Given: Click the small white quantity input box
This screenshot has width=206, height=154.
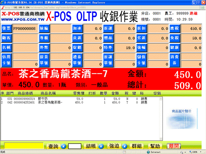Looking at the screenshot, I should click(75, 146).
